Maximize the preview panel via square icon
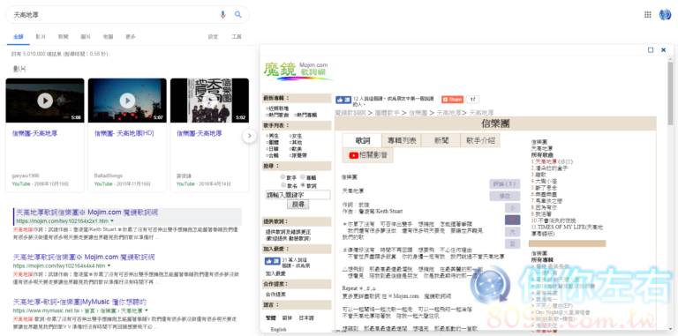Image resolution: width=678 pixels, height=336 pixels. coord(651,50)
